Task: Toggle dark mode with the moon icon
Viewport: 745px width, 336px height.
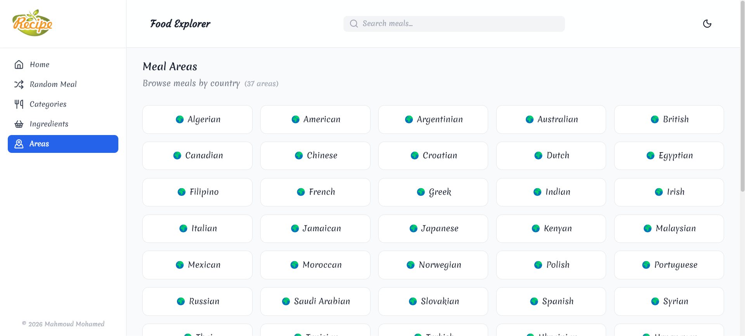Action: 707,24
